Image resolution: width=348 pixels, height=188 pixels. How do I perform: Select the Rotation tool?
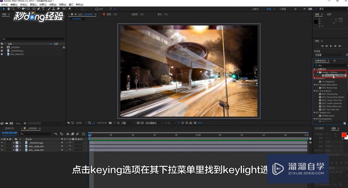(x=19, y=9)
